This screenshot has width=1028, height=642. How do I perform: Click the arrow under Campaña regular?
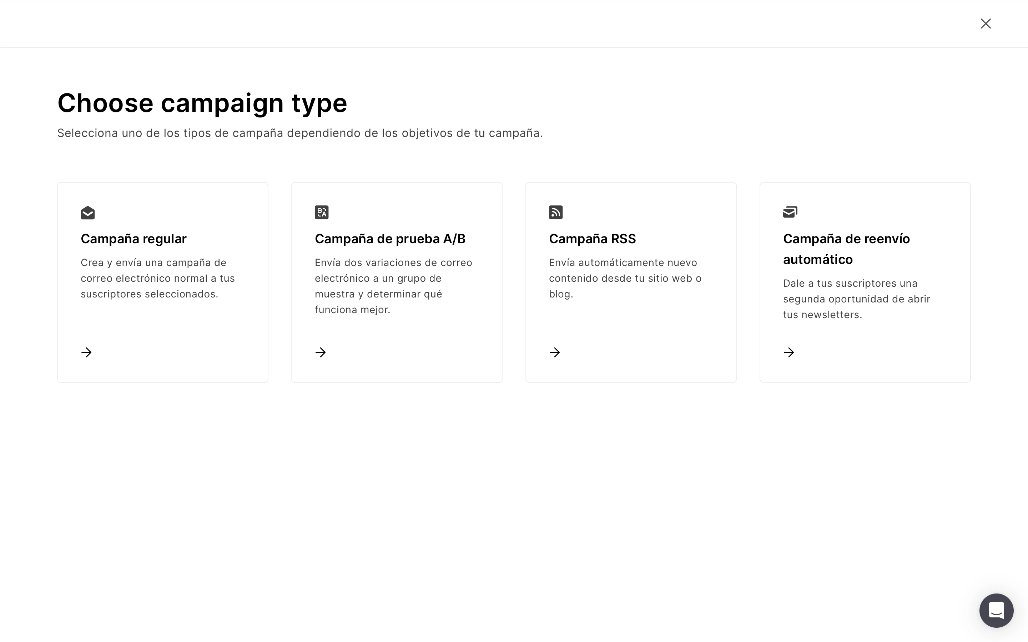click(x=87, y=352)
